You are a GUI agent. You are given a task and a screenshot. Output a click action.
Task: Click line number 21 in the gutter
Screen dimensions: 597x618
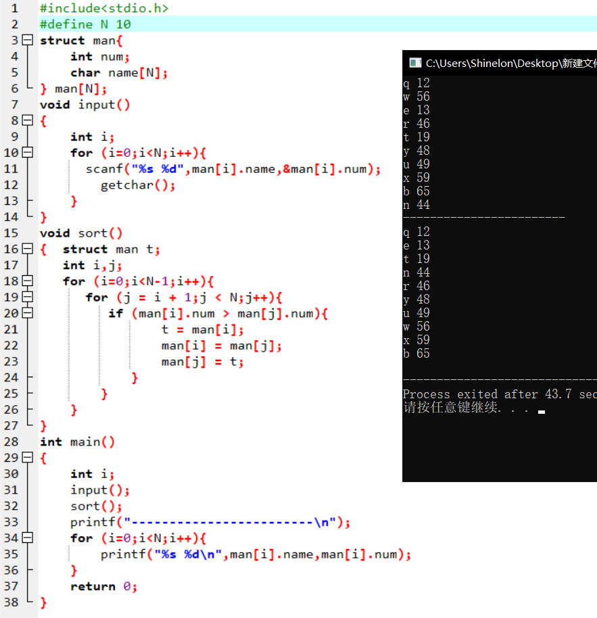(x=11, y=329)
